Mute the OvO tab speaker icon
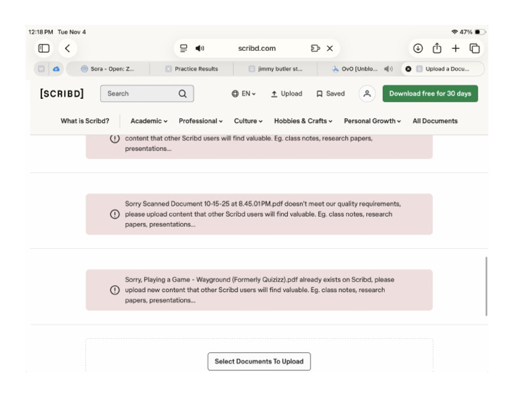Image resolution: width=514 pixels, height=397 pixels. point(388,69)
